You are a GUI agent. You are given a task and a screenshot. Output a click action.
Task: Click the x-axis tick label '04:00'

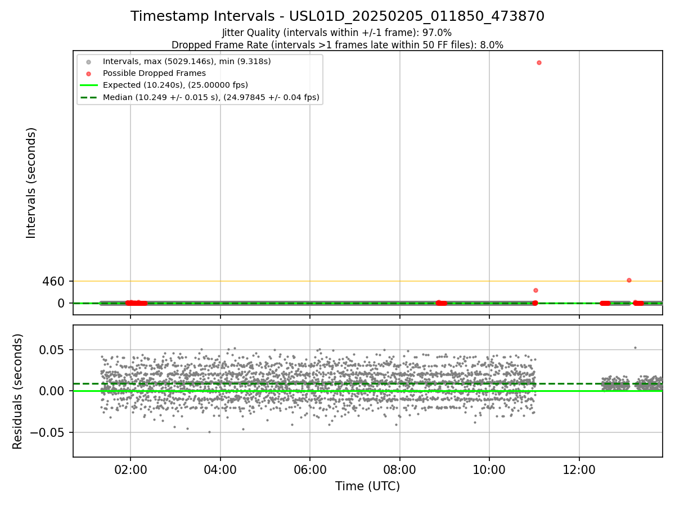click(x=220, y=471)
